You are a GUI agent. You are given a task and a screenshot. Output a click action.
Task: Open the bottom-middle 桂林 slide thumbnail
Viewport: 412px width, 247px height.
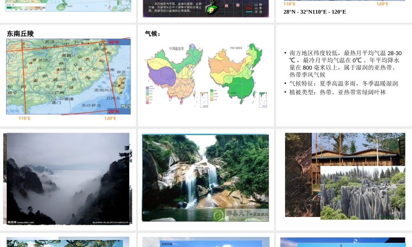click(x=206, y=240)
